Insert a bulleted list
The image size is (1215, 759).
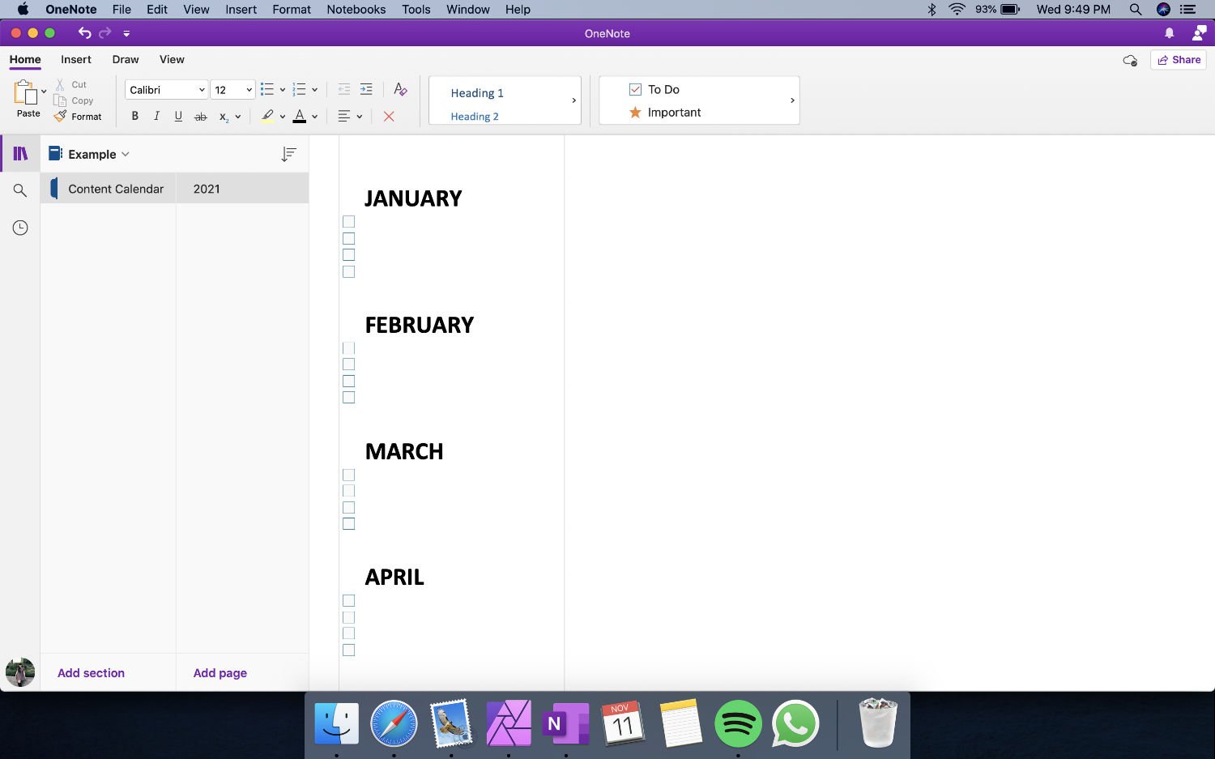tap(267, 89)
